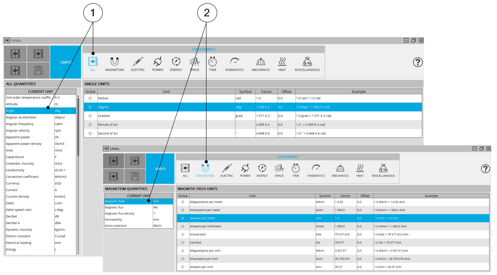Screen dimensions: 497x275
Task: Switch to ALL category in the Magnetism window
Action: pos(185,170)
